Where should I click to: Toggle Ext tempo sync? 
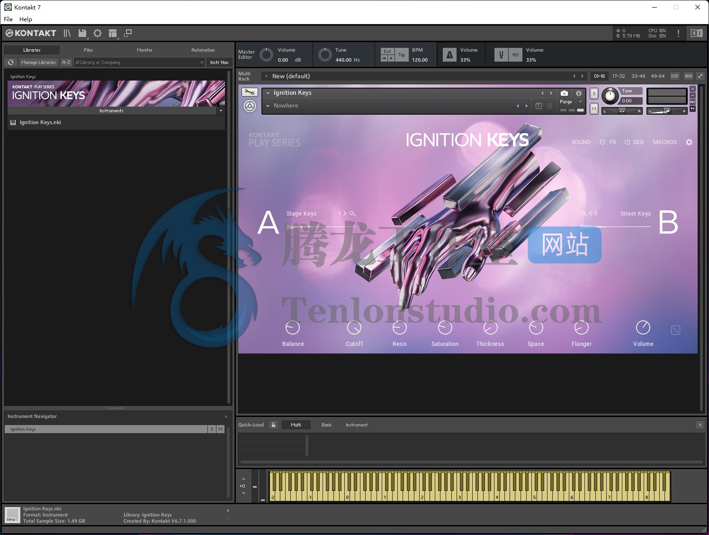(x=387, y=51)
